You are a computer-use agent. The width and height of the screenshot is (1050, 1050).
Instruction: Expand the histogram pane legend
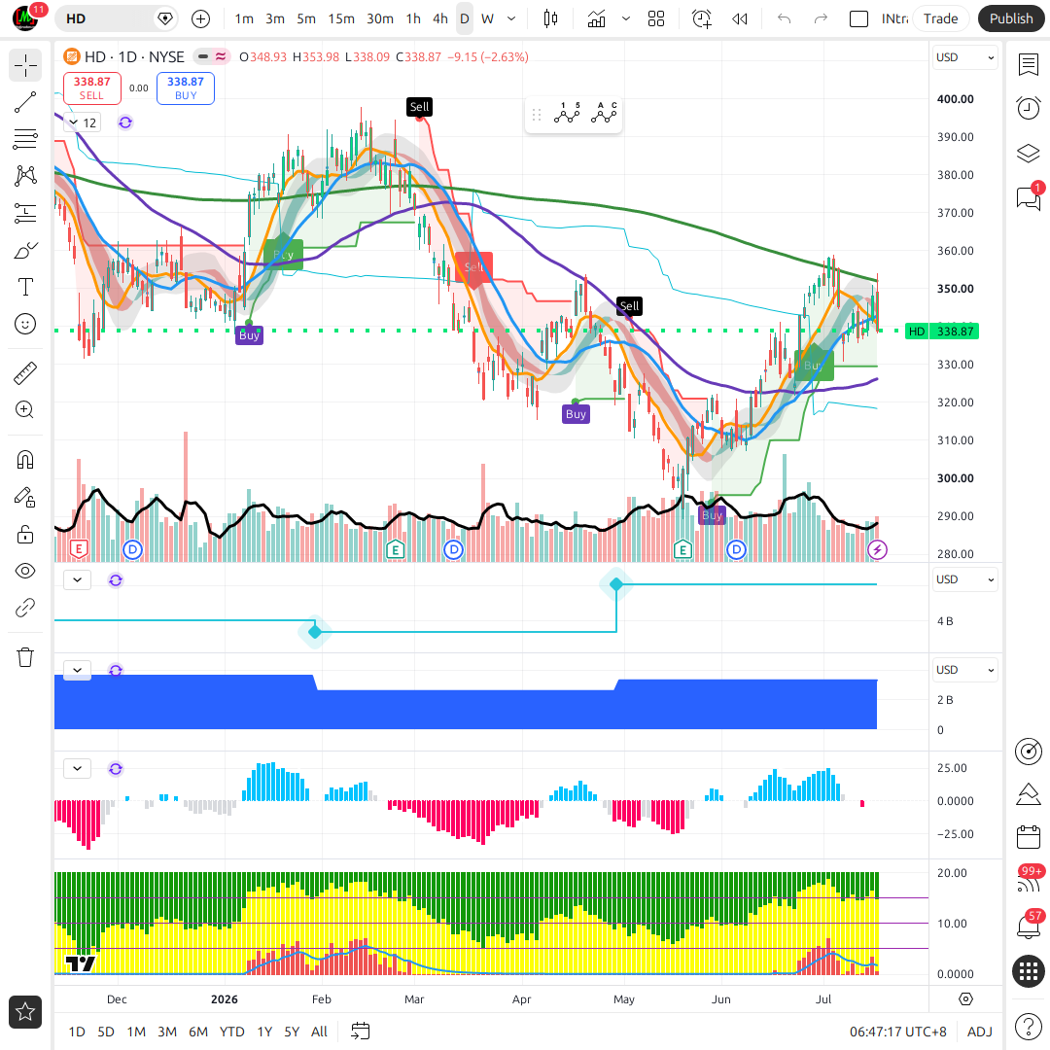pyautogui.click(x=77, y=768)
